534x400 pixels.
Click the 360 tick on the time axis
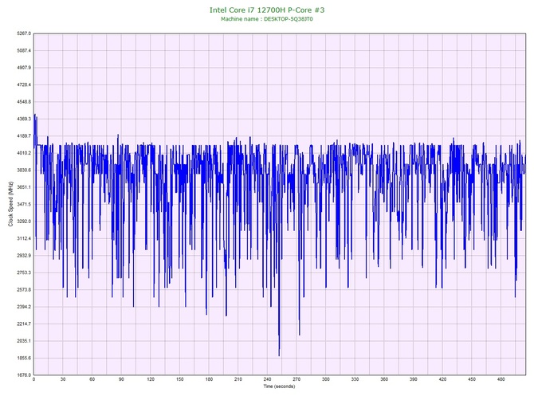point(384,379)
